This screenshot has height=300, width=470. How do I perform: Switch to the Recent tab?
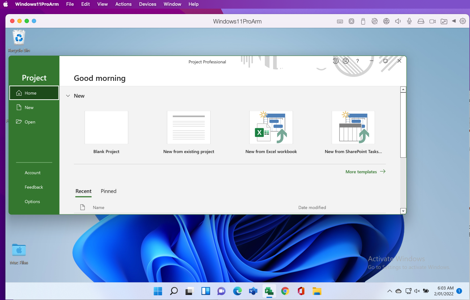point(83,191)
